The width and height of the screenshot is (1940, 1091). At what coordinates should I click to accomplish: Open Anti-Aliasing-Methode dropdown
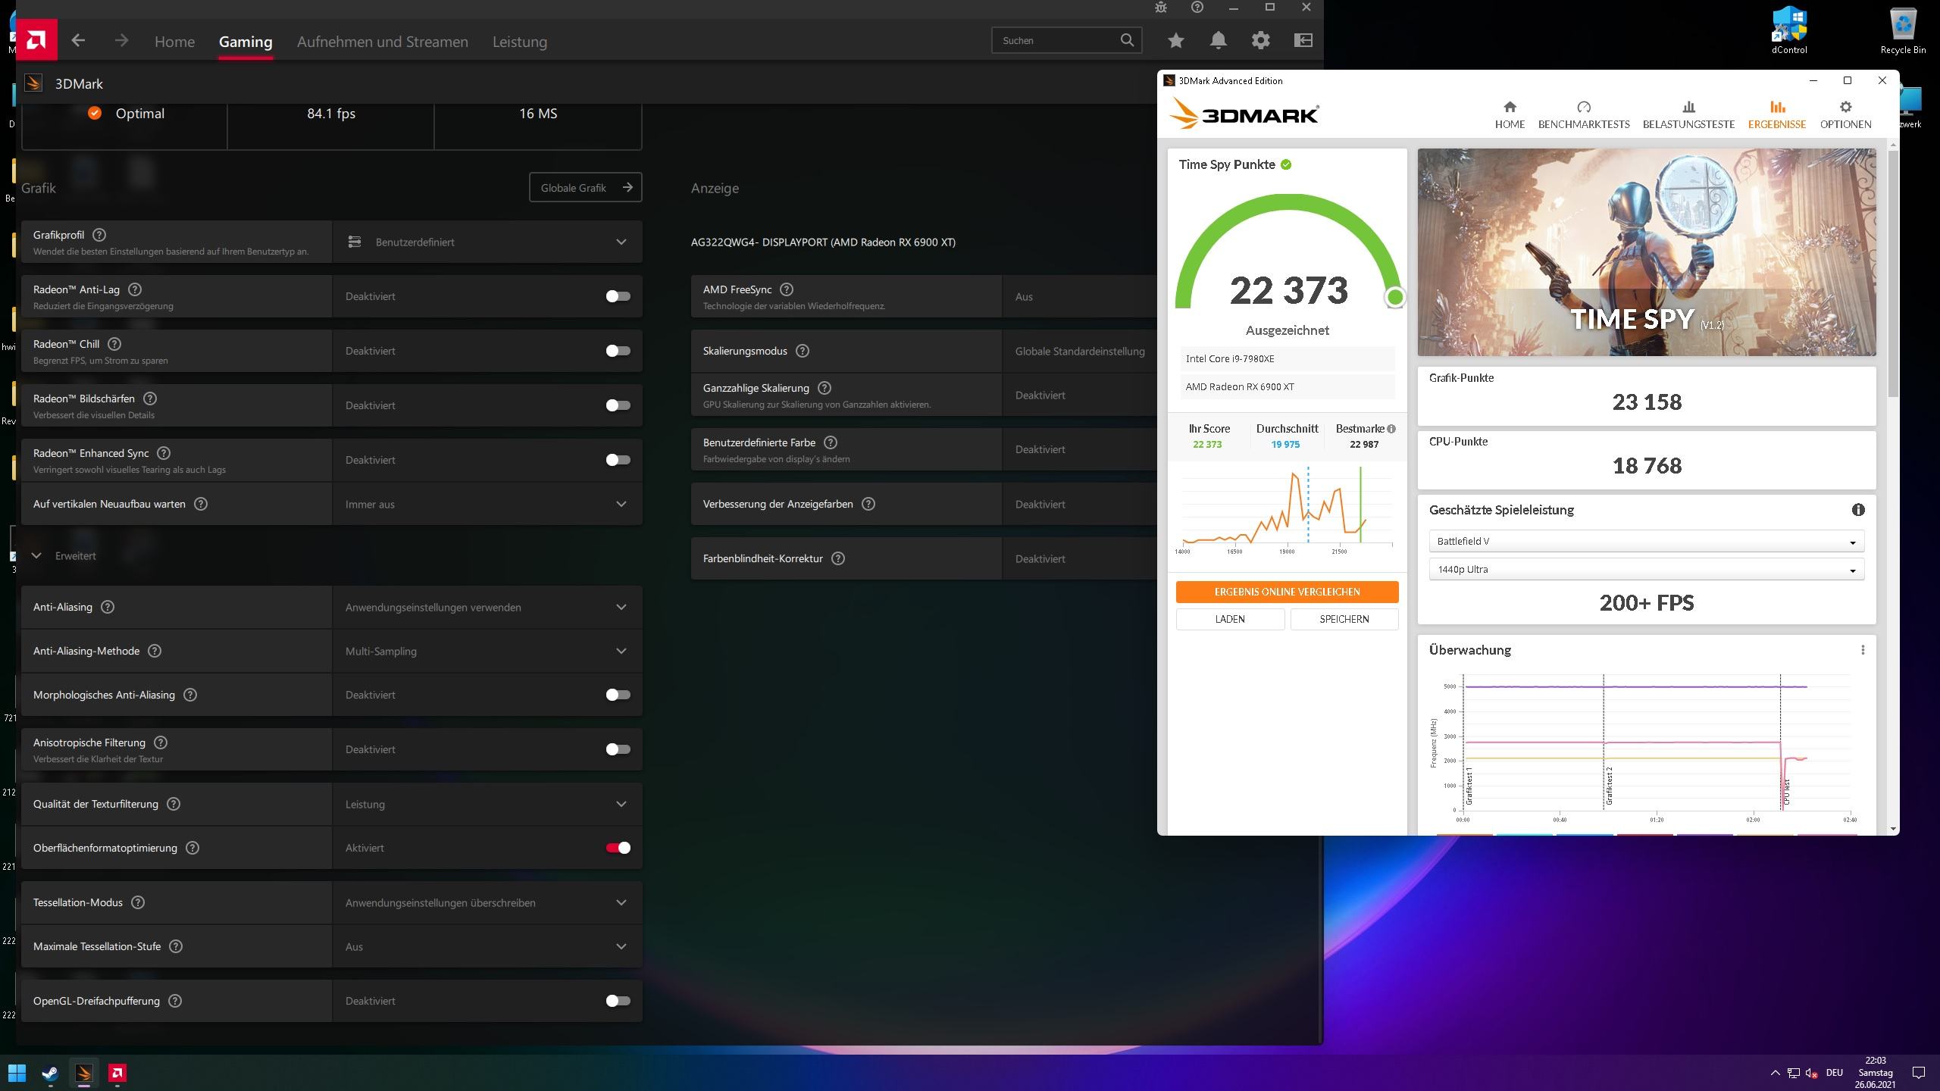487,651
